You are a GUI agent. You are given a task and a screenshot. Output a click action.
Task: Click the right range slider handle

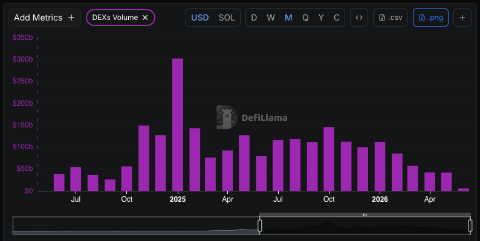470,225
